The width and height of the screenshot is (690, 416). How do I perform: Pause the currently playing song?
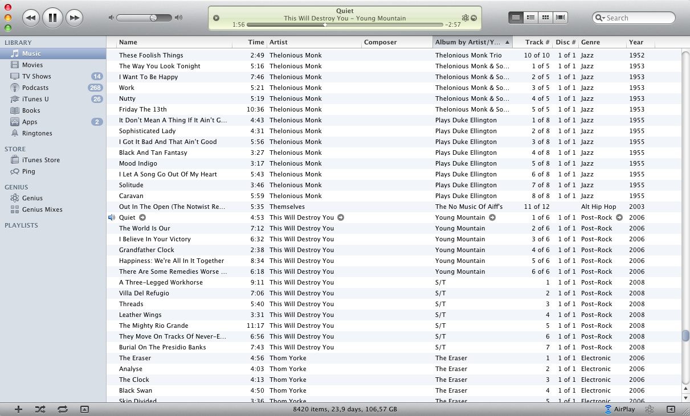pyautogui.click(x=52, y=18)
